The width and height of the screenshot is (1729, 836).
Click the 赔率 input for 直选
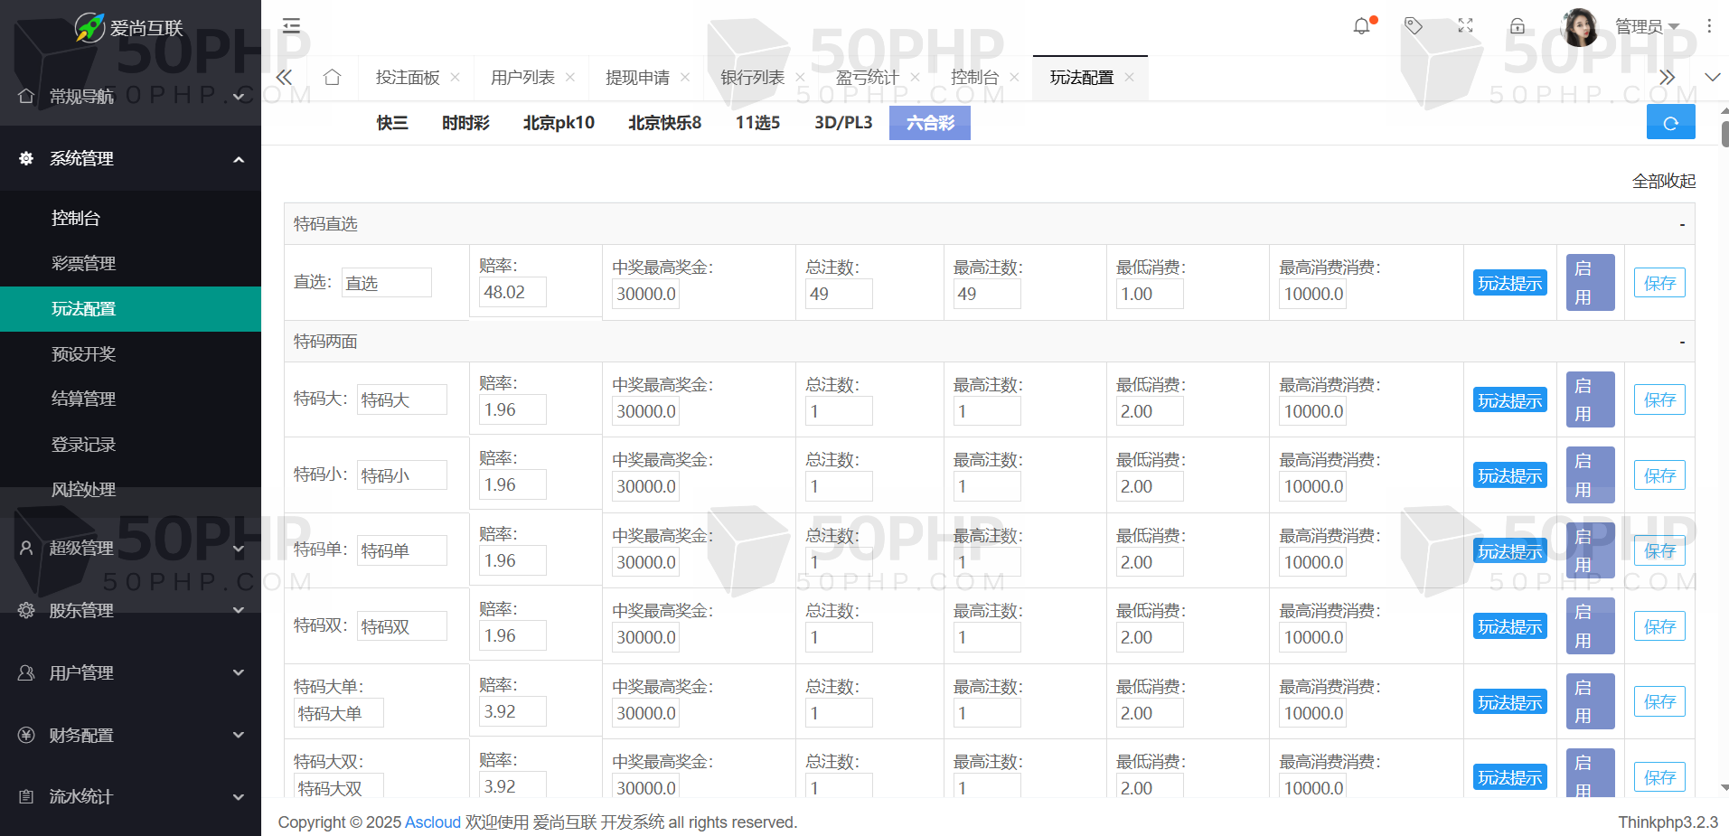pos(512,293)
